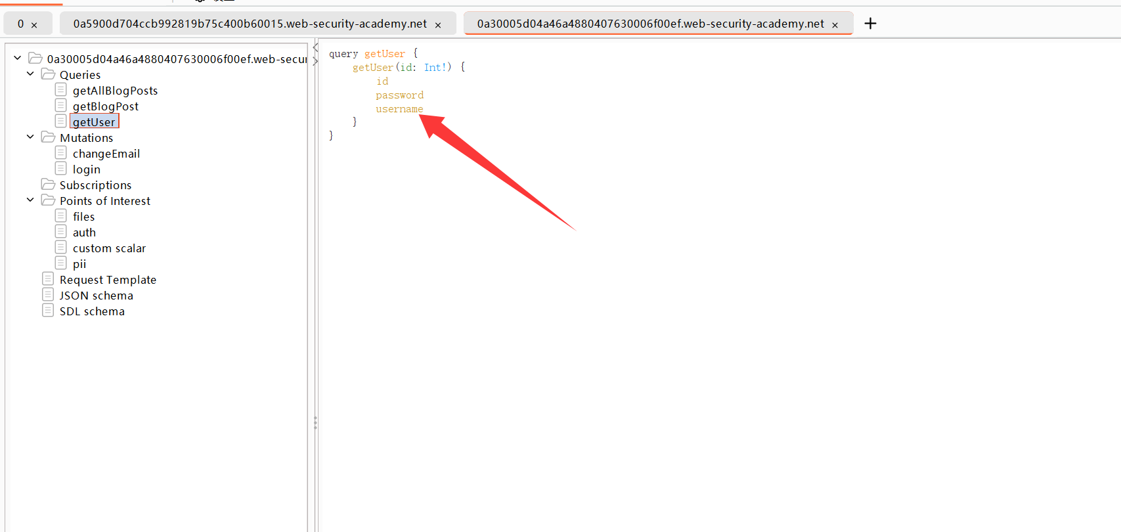Click the document icon beside getAllBlogPosts
Screen dimensions: 1121x532
coord(61,90)
